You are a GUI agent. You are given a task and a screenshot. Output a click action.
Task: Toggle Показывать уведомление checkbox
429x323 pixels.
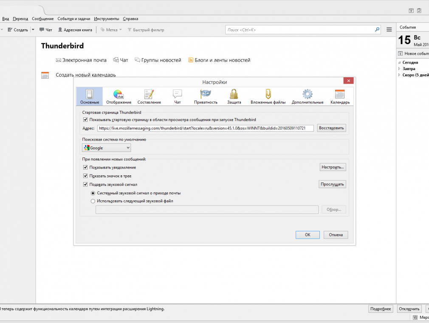(85, 167)
